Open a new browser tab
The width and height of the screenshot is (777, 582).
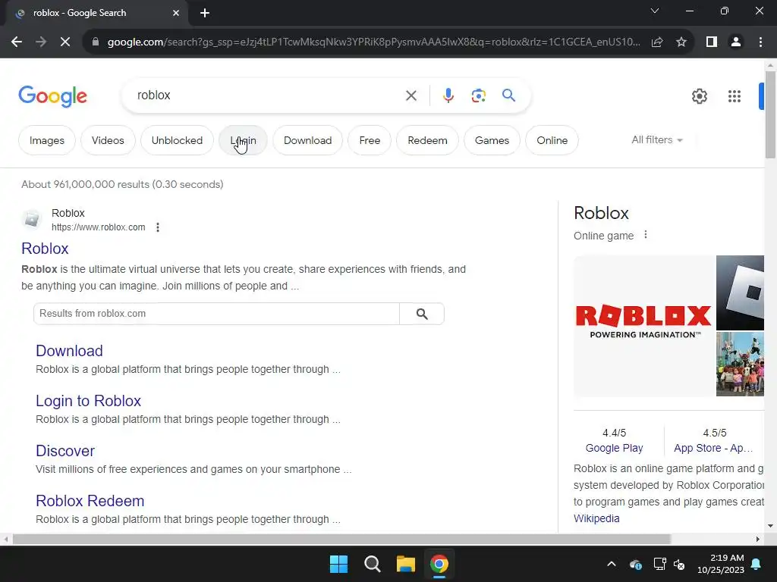click(x=205, y=13)
